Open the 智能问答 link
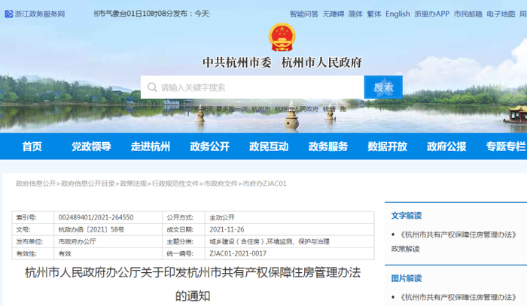 [304, 14]
